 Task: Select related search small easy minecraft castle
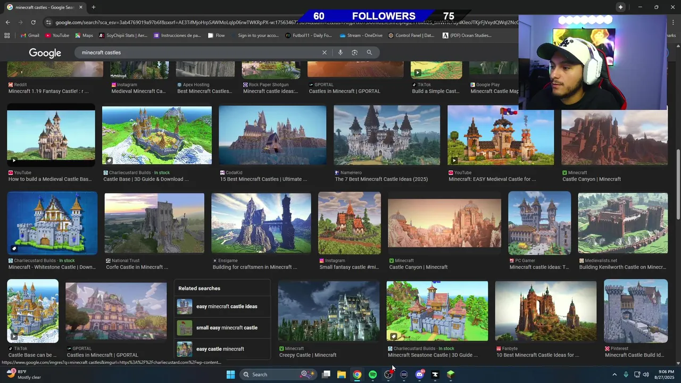pyautogui.click(x=222, y=328)
